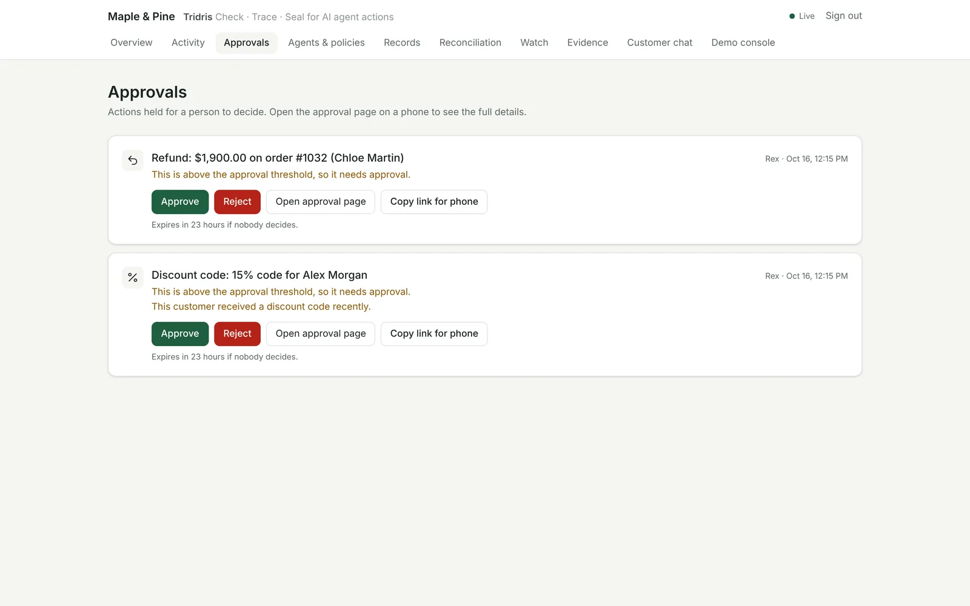Copy link for phone on the discount card
This screenshot has height=606, width=970.
coord(434,334)
